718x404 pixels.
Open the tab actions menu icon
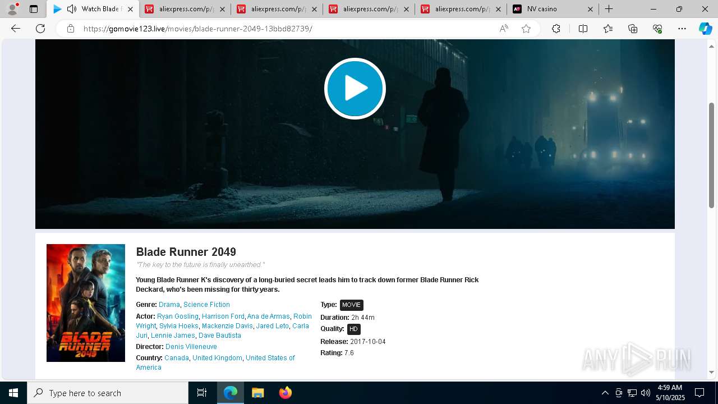click(34, 9)
